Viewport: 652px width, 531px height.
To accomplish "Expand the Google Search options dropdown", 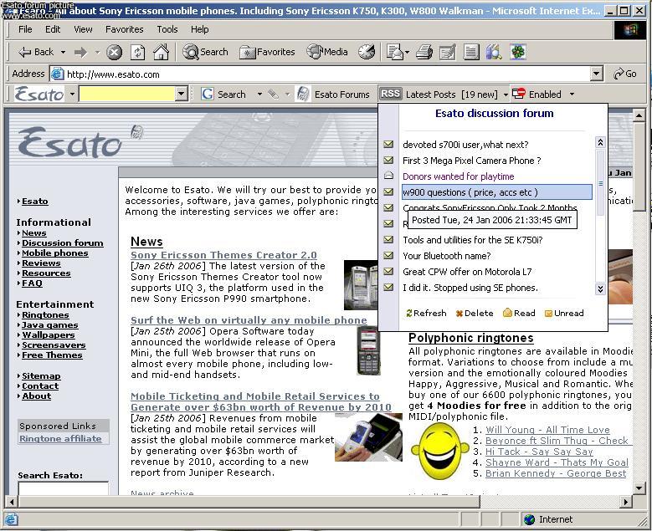I will 259,94.
